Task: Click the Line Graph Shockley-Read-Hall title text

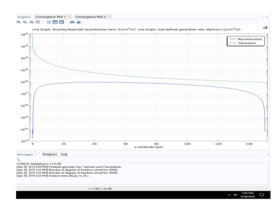Action: 84,30
